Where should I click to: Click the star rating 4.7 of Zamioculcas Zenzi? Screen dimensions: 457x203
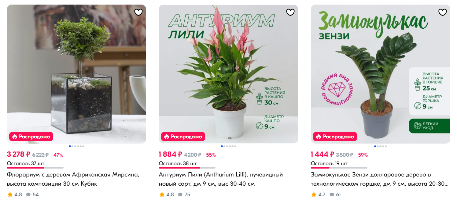click(319, 194)
